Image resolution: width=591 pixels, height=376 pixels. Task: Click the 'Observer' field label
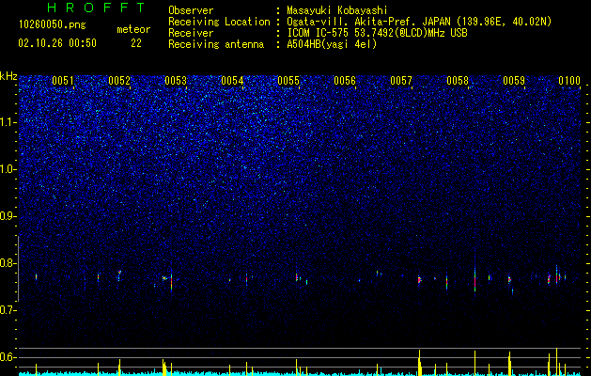pyautogui.click(x=191, y=10)
